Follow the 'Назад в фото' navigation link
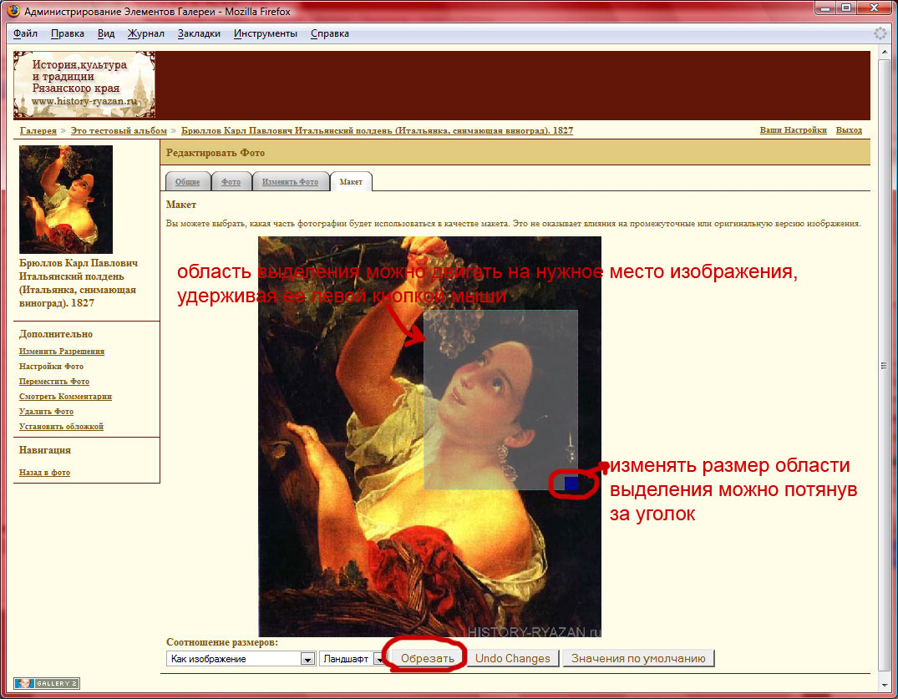Screen dimensions: 898x699 [44, 473]
